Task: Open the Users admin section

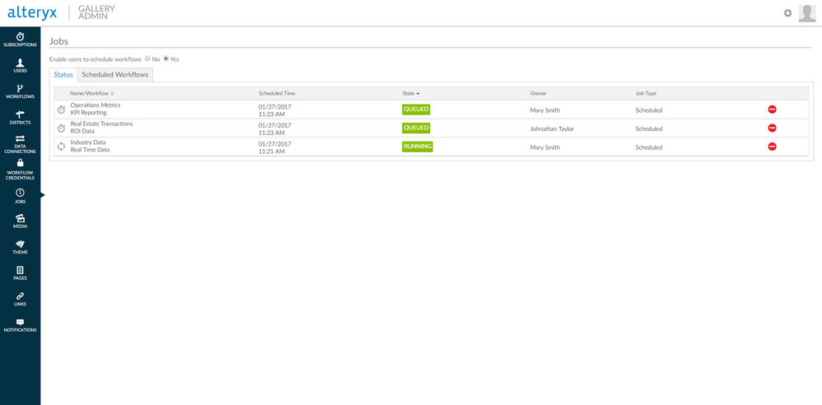Action: (x=20, y=66)
